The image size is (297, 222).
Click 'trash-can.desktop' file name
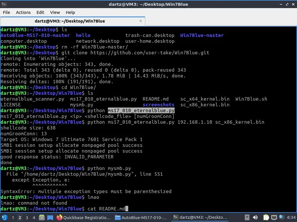tap(150, 35)
